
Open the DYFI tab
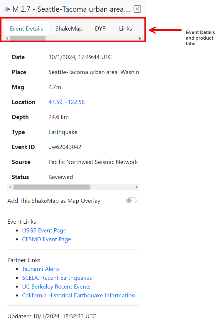point(101,29)
